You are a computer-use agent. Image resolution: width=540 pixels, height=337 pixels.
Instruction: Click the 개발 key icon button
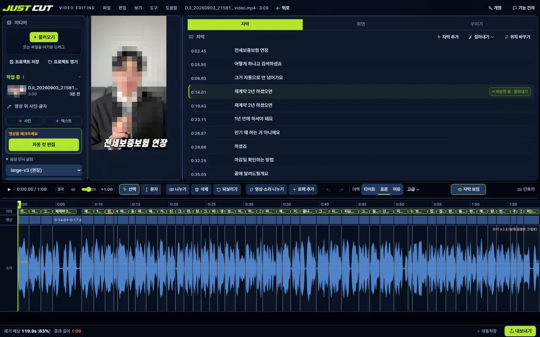495,8
